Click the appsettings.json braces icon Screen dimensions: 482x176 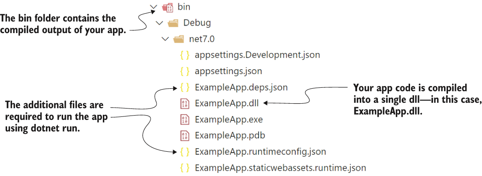tap(185, 71)
